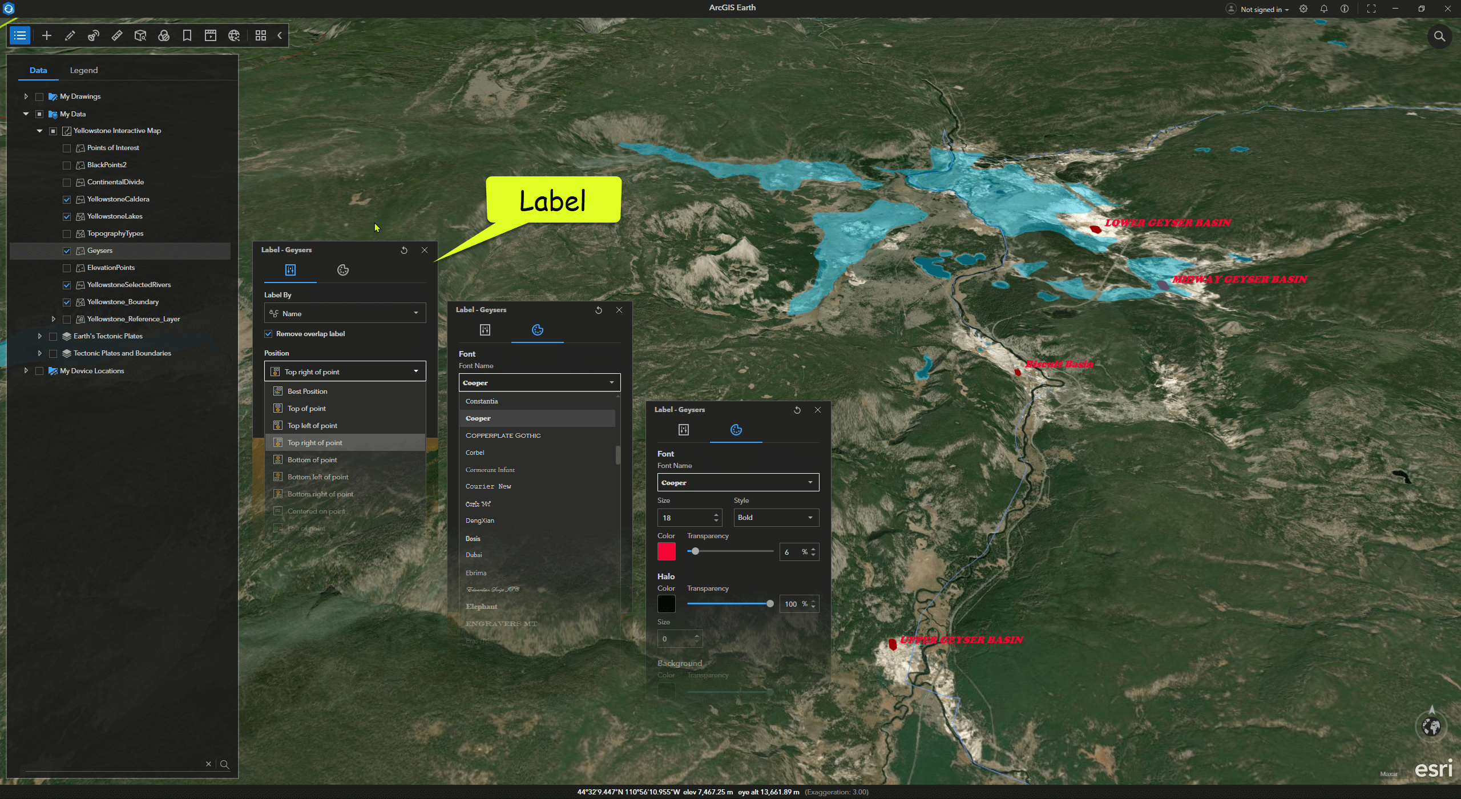Toggle Remove overlap label checkbox
Screen dimensions: 1461x799
(x=268, y=334)
